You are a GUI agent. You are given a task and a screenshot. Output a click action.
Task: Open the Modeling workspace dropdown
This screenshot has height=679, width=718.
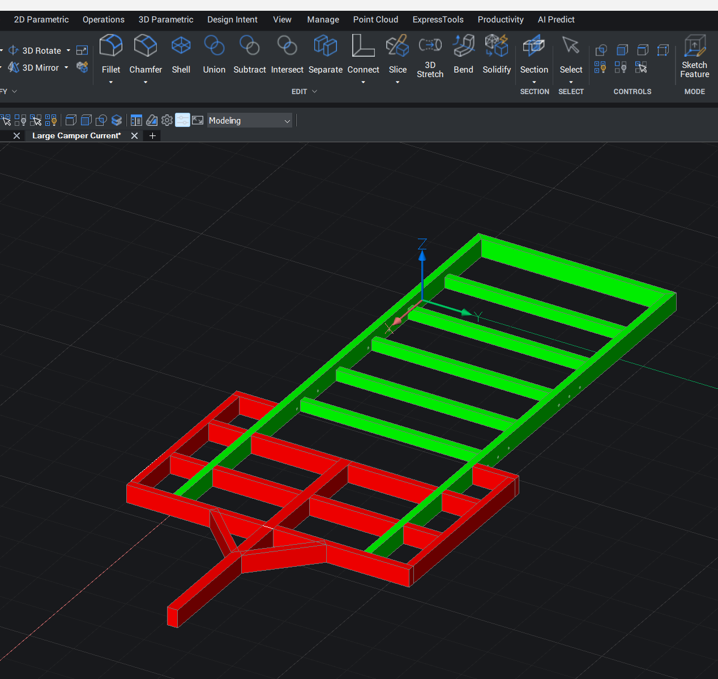(x=250, y=120)
